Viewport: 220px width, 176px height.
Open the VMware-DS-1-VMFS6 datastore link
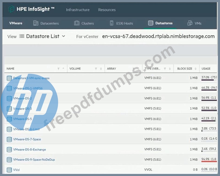[x=28, y=88]
